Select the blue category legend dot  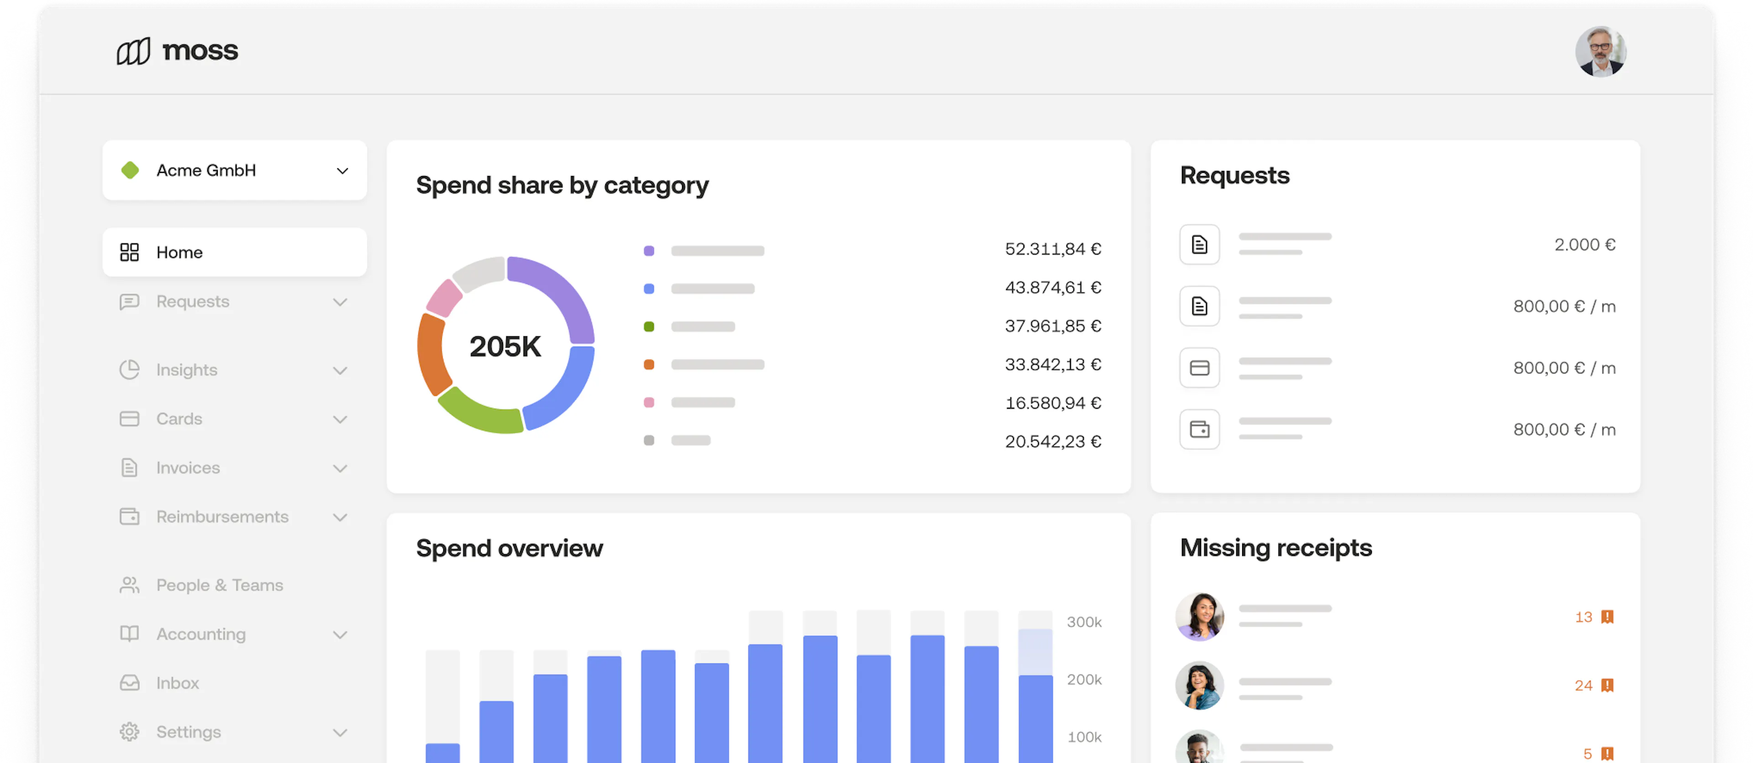649,289
